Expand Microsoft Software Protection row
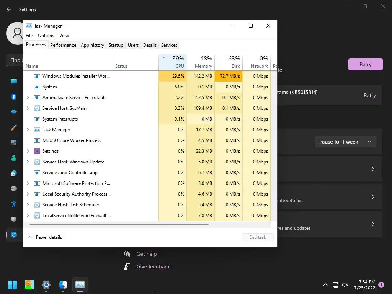Viewport: 392px width, 294px height. coord(28,183)
